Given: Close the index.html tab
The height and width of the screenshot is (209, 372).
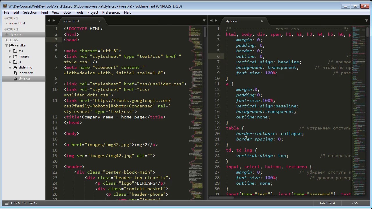Looking at the screenshot, I should (99, 21).
